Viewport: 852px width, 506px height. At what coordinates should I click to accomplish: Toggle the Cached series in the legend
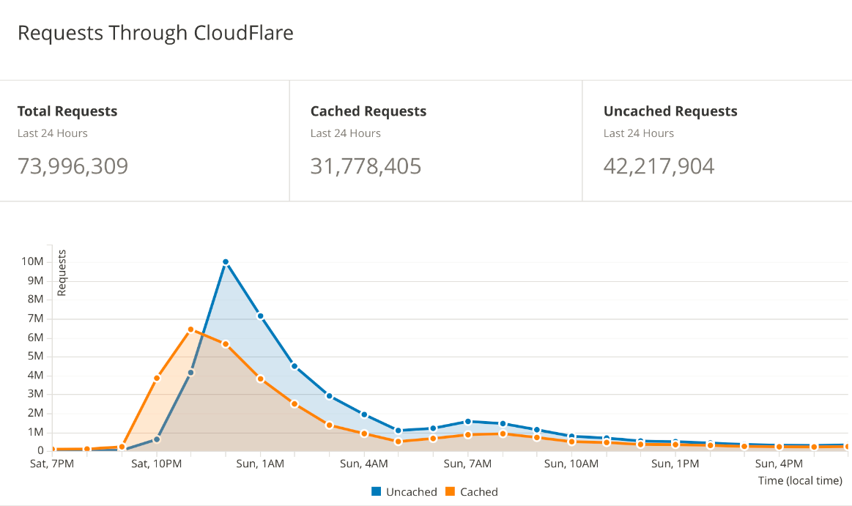[x=472, y=492]
